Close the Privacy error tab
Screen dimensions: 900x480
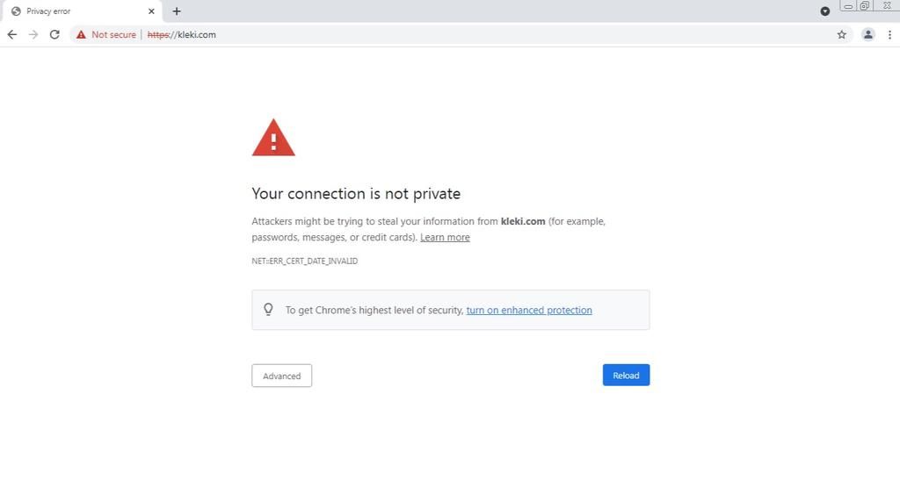tap(151, 11)
